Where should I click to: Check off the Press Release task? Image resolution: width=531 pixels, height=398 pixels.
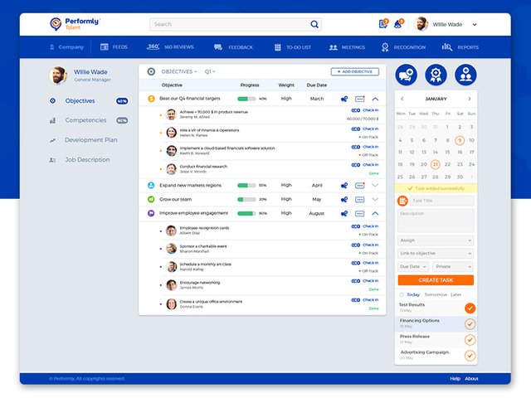[x=470, y=339]
